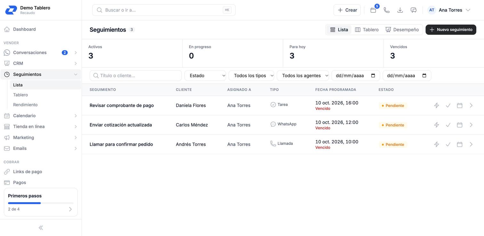Reschedule Revisar comprobante de pago via calendar icon
The width and height of the screenshot is (484, 236).
460,105
